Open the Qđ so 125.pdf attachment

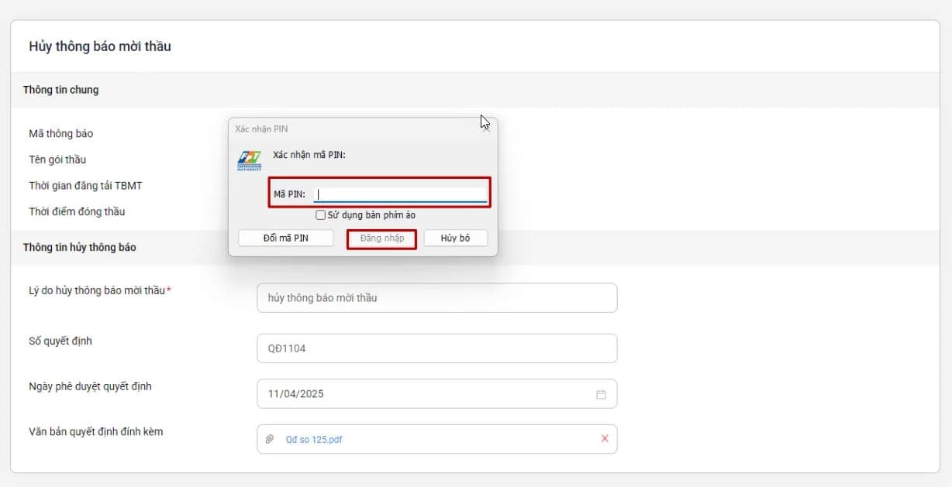coord(314,440)
